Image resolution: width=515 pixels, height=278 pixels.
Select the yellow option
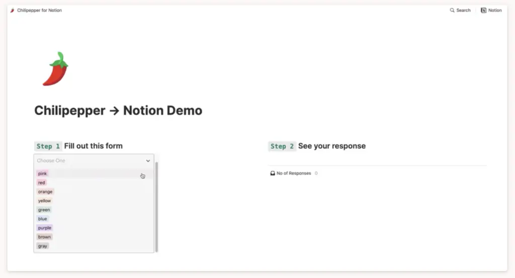(44, 201)
